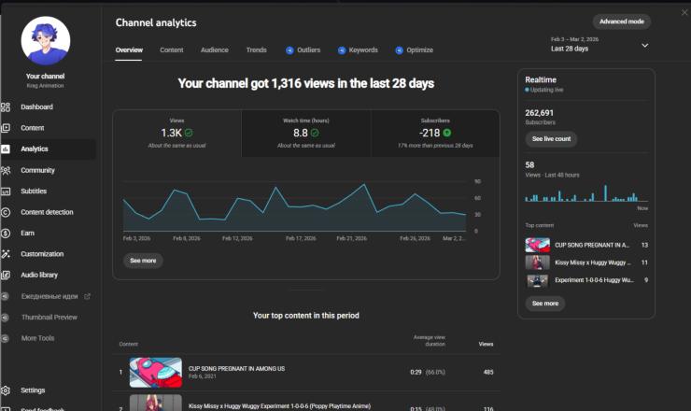The image size is (691, 411).
Task: Click See more below the views chart
Action: [x=143, y=261]
